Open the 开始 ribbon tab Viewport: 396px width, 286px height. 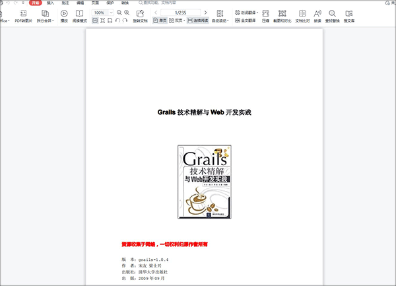click(36, 3)
